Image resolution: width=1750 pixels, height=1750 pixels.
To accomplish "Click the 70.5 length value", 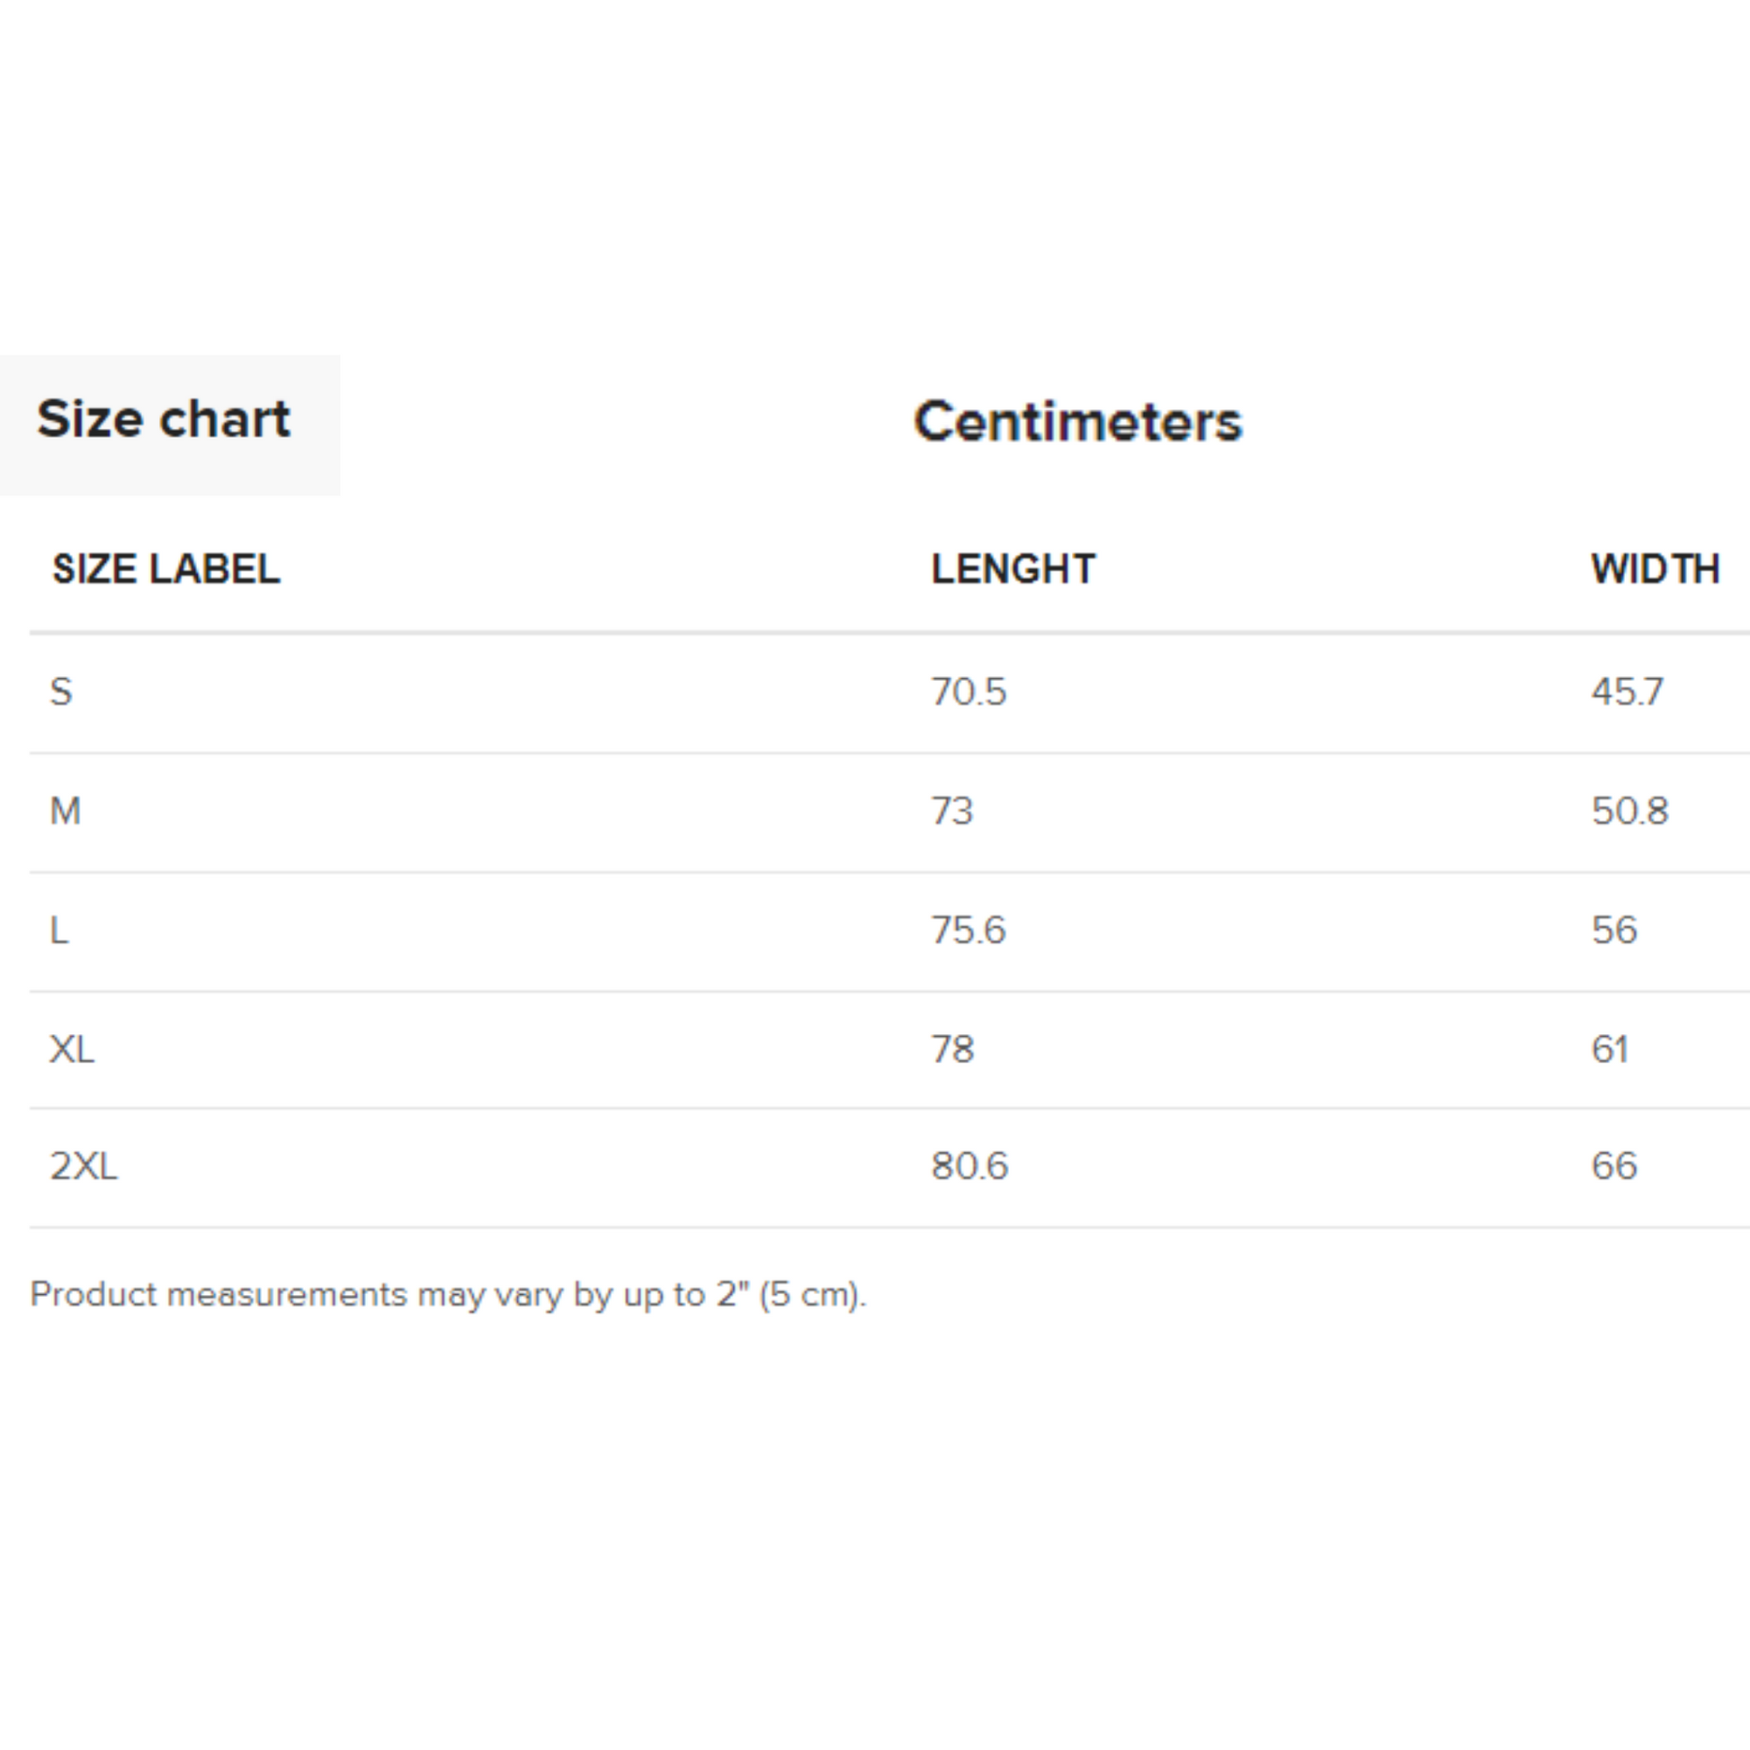I will point(969,692).
